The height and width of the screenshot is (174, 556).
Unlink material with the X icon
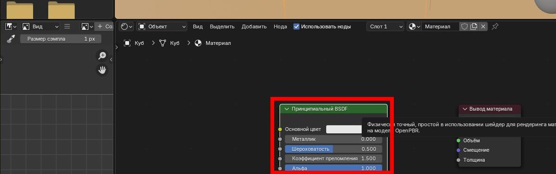point(483,26)
